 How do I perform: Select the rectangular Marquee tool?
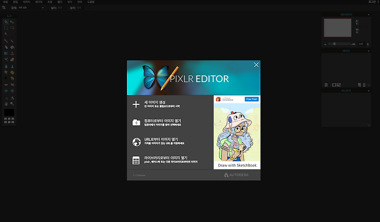[x=6, y=28]
